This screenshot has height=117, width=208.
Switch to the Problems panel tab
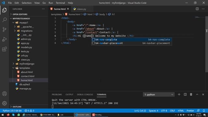57,95
